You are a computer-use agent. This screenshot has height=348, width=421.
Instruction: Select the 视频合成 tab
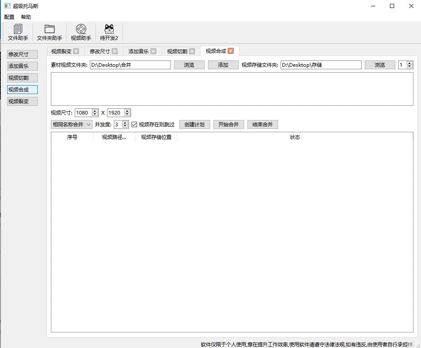click(216, 51)
